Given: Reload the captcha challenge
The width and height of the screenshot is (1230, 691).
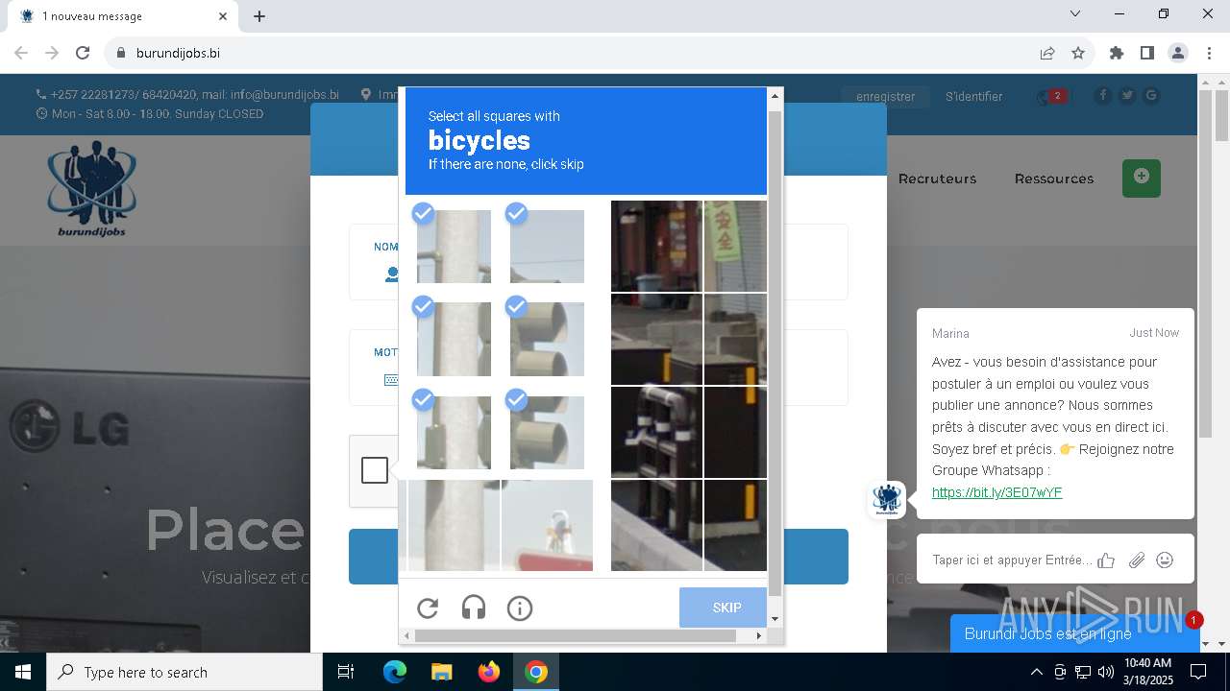Looking at the screenshot, I should tap(428, 608).
